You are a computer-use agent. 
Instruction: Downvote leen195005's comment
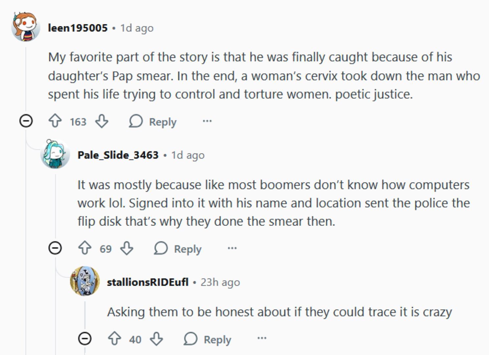[x=101, y=121]
